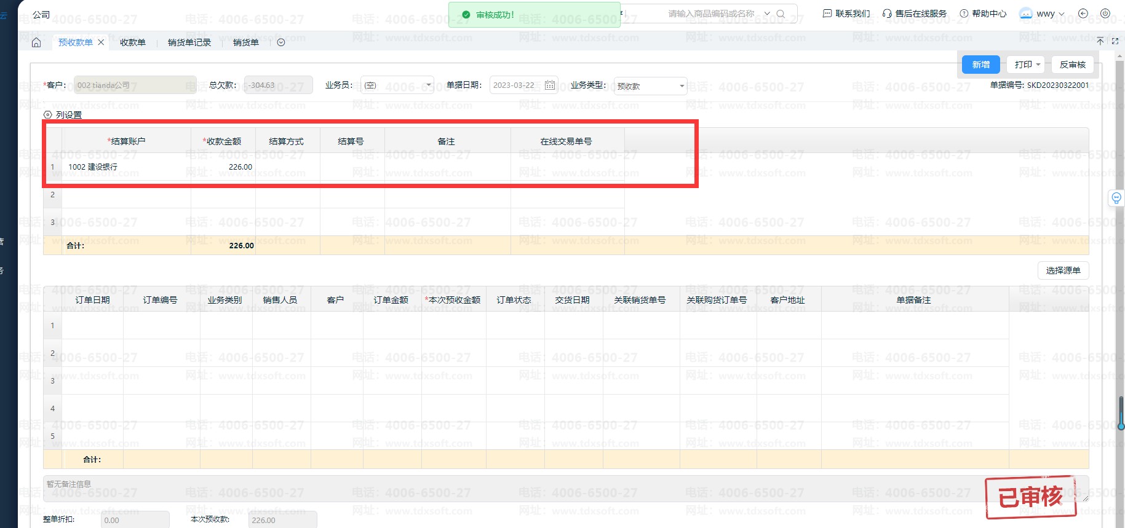
Task: Go to the home tab icon
Action: click(36, 42)
